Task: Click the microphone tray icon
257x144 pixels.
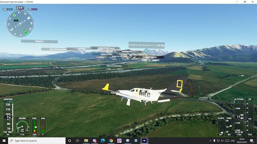Action: (x=214, y=141)
